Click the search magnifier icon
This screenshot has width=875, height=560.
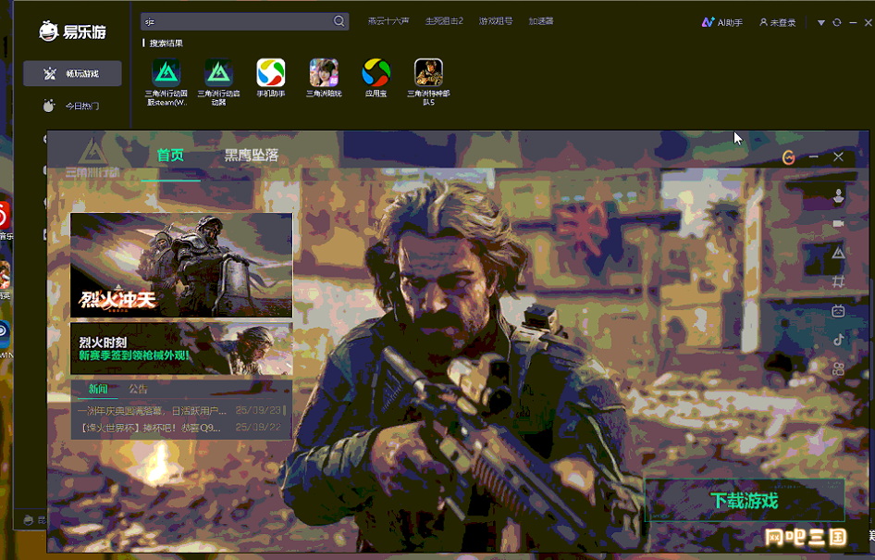coord(339,21)
